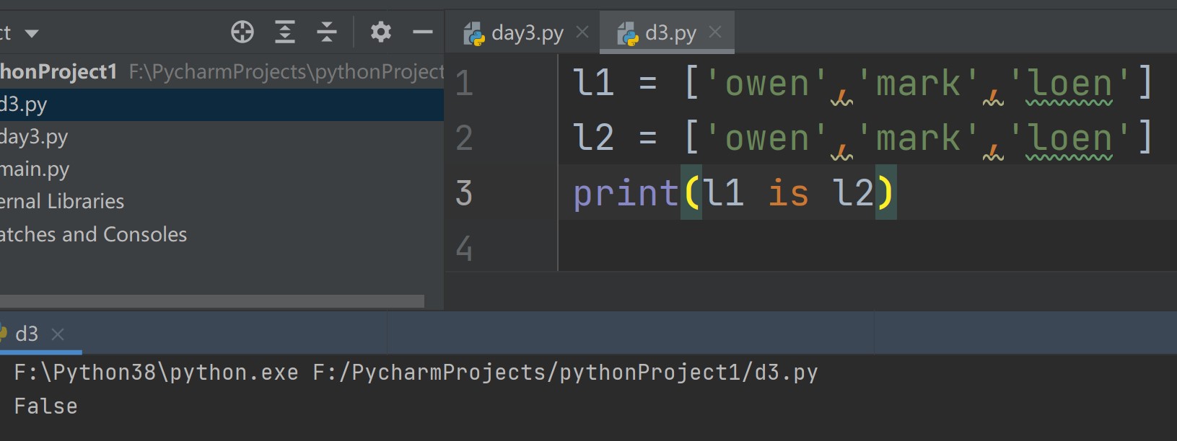Viewport: 1177px width, 441px height.
Task: Open the project view dropdown arrow
Action: pos(32,33)
